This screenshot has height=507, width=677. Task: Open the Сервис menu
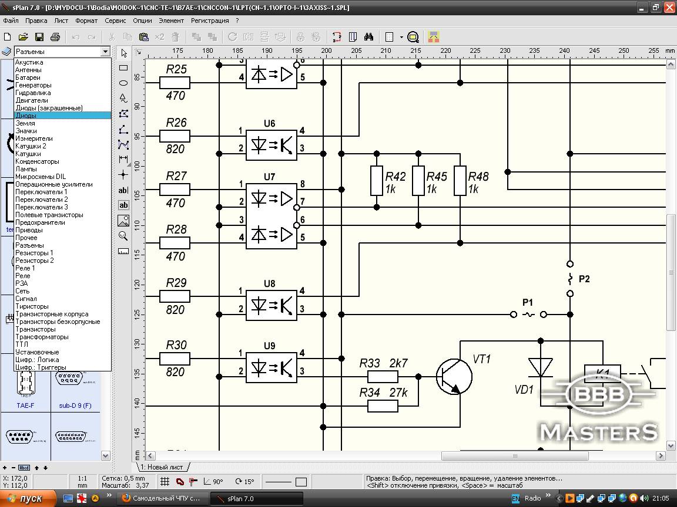[x=115, y=21]
